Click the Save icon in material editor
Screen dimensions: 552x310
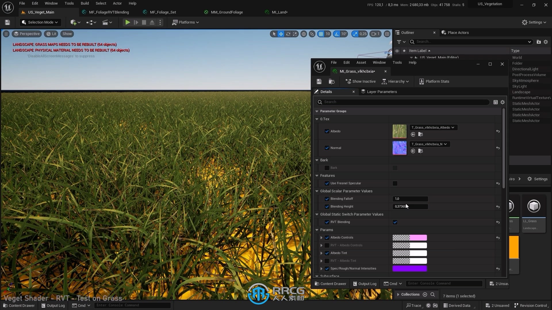click(319, 81)
